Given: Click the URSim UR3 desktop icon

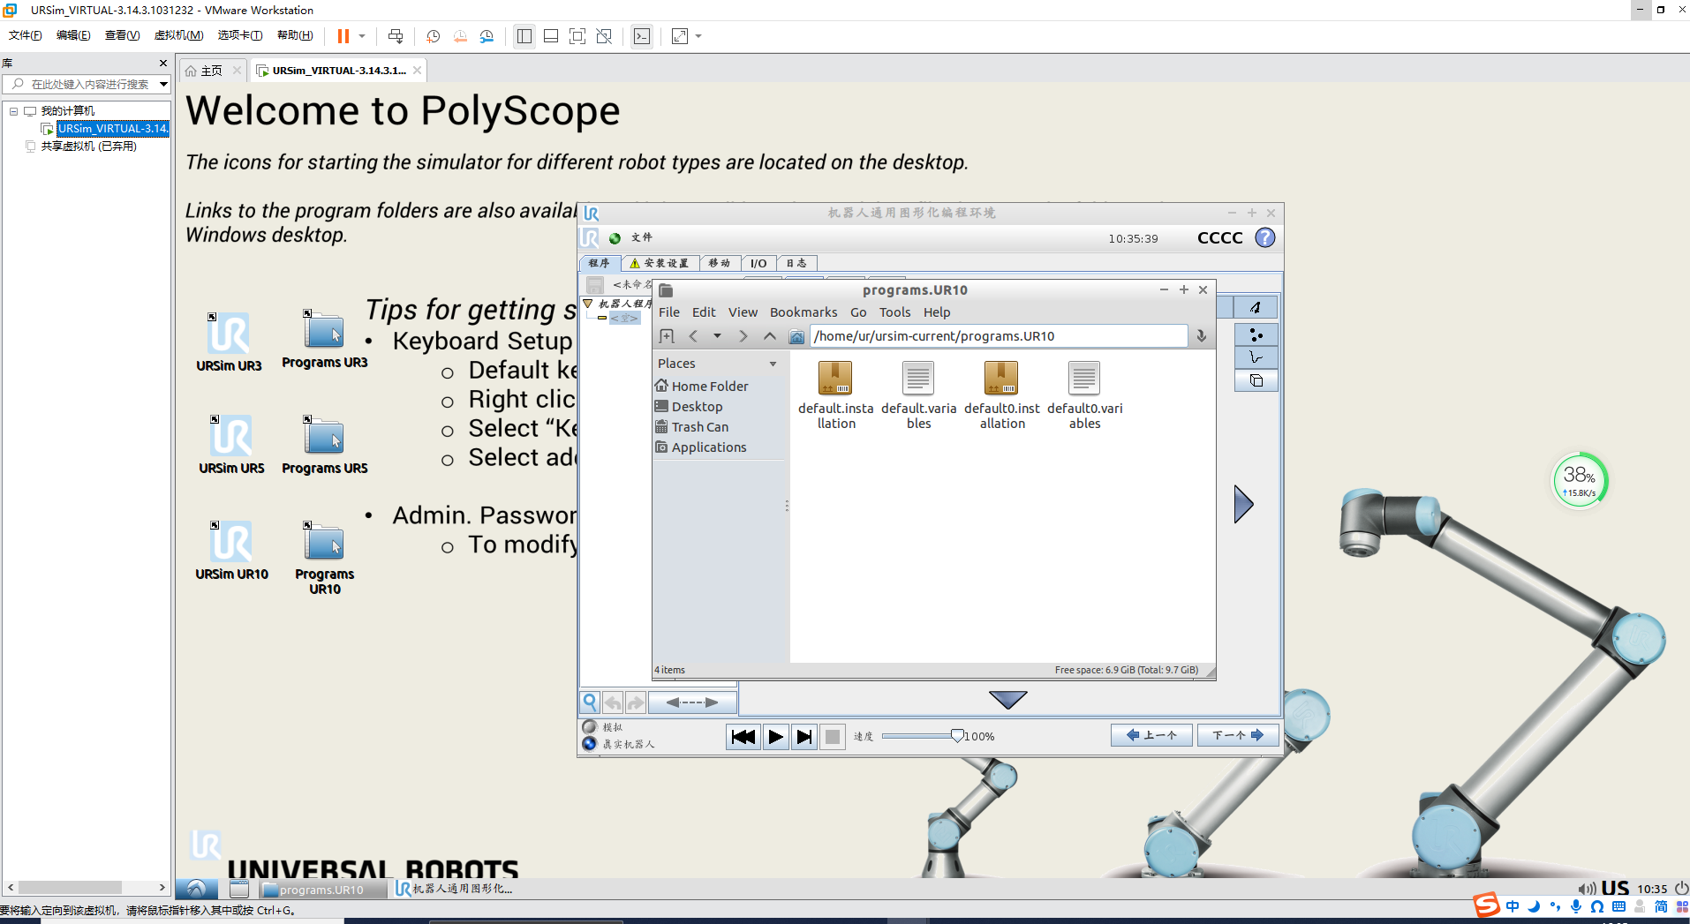Looking at the screenshot, I should [x=230, y=342].
